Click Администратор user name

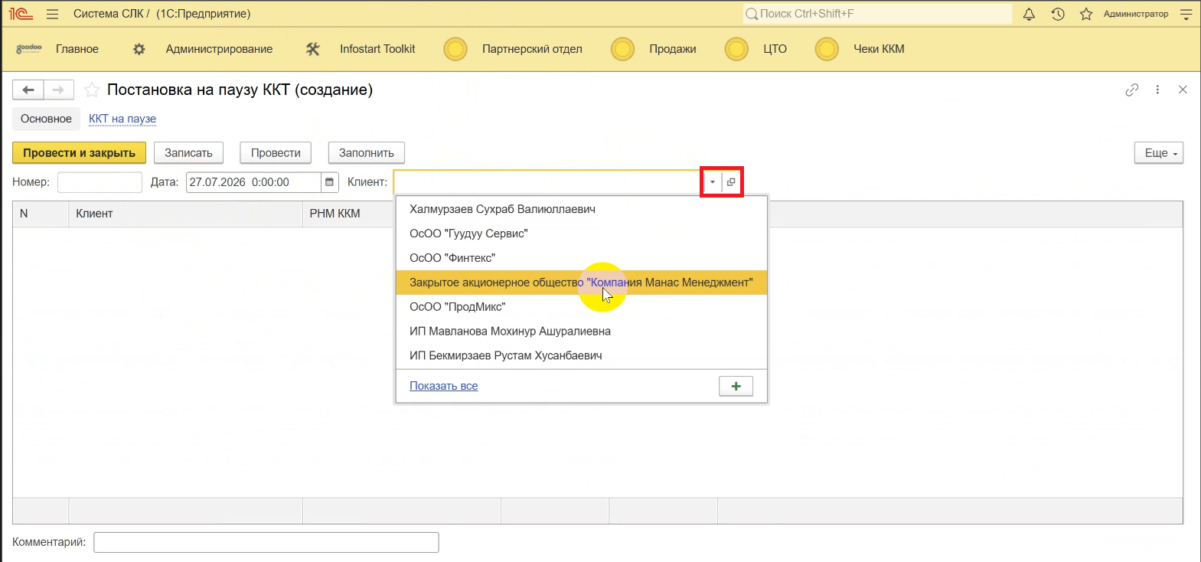point(1136,14)
